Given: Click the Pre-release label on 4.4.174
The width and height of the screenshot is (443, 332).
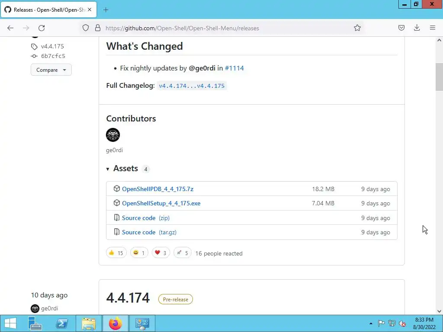Looking at the screenshot, I should 176,299.
